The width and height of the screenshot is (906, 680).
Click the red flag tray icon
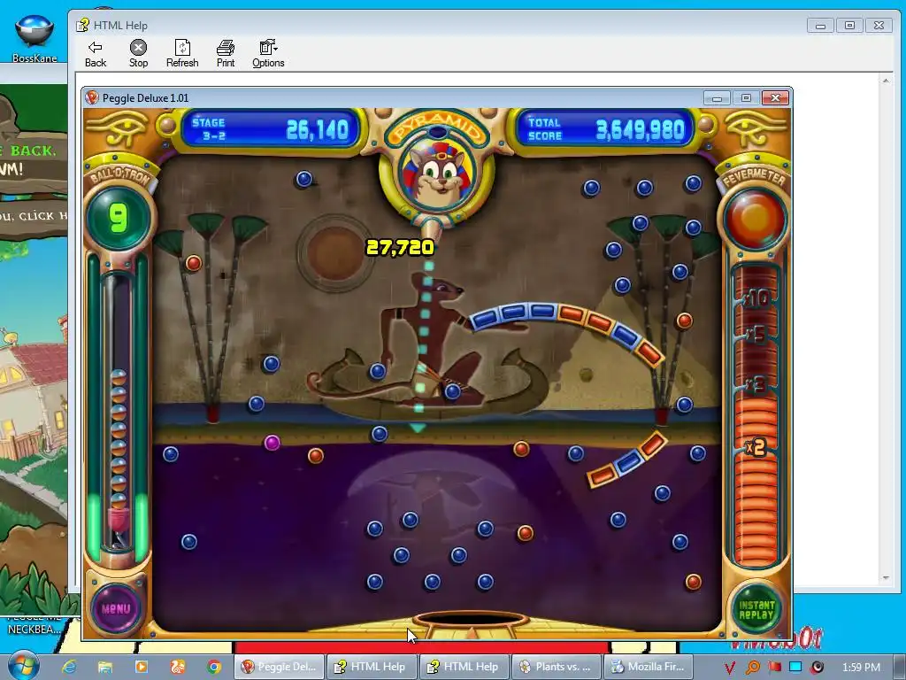(x=774, y=668)
